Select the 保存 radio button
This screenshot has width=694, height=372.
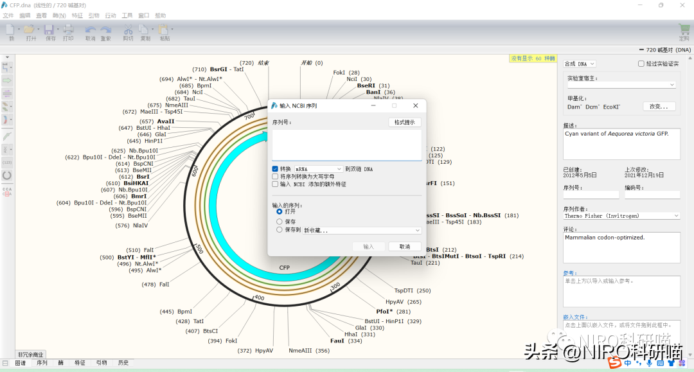(280, 222)
